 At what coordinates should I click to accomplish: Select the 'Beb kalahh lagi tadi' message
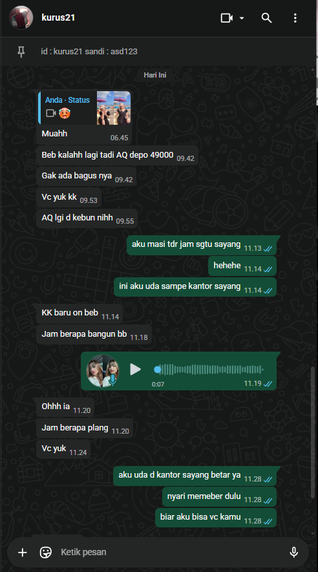coord(117,155)
